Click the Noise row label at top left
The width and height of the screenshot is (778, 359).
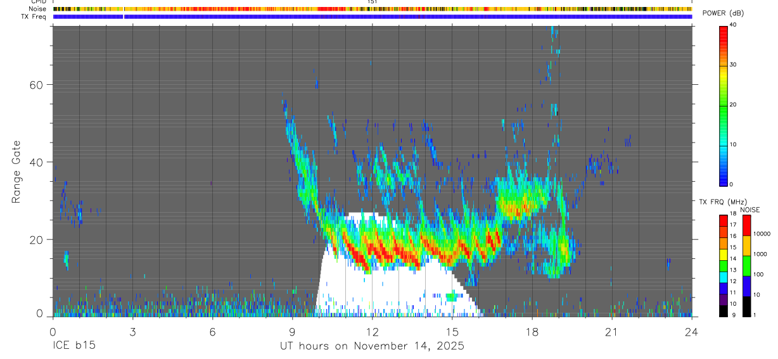tap(39, 9)
